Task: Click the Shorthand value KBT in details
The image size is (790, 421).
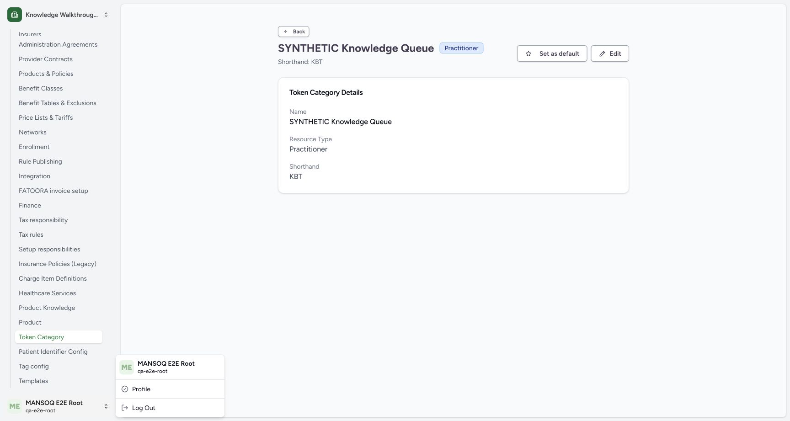Action: pyautogui.click(x=296, y=176)
